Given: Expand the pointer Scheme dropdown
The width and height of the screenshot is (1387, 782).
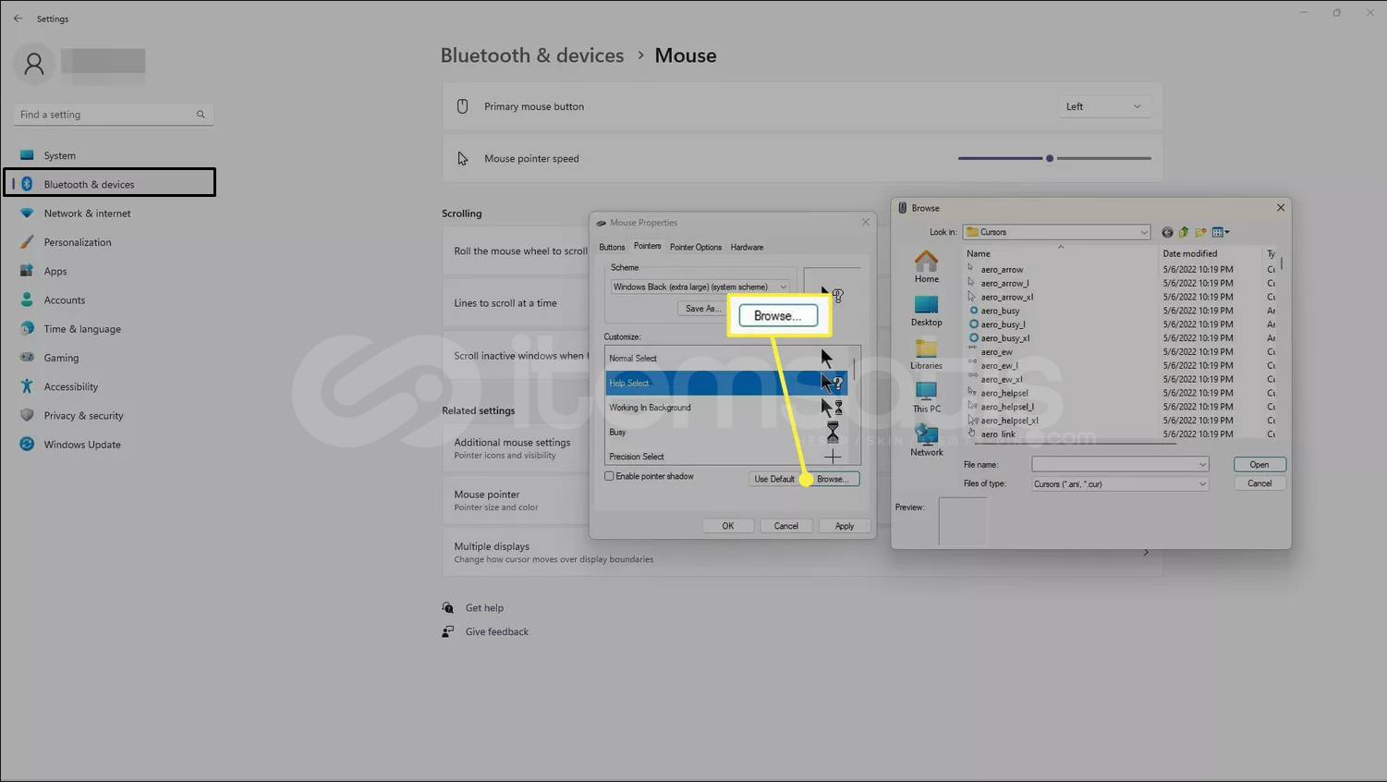Looking at the screenshot, I should (783, 287).
